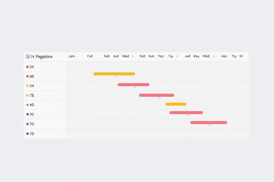Click the list icon beside N Pagelens

click(28, 57)
